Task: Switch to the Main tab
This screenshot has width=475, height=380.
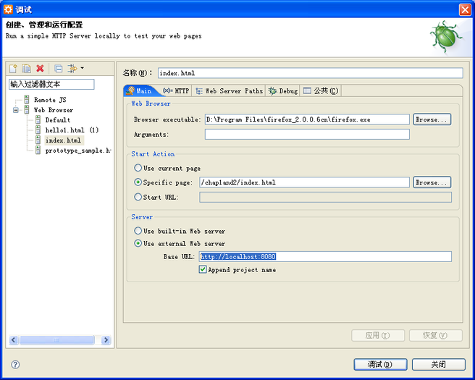Action: [140, 90]
